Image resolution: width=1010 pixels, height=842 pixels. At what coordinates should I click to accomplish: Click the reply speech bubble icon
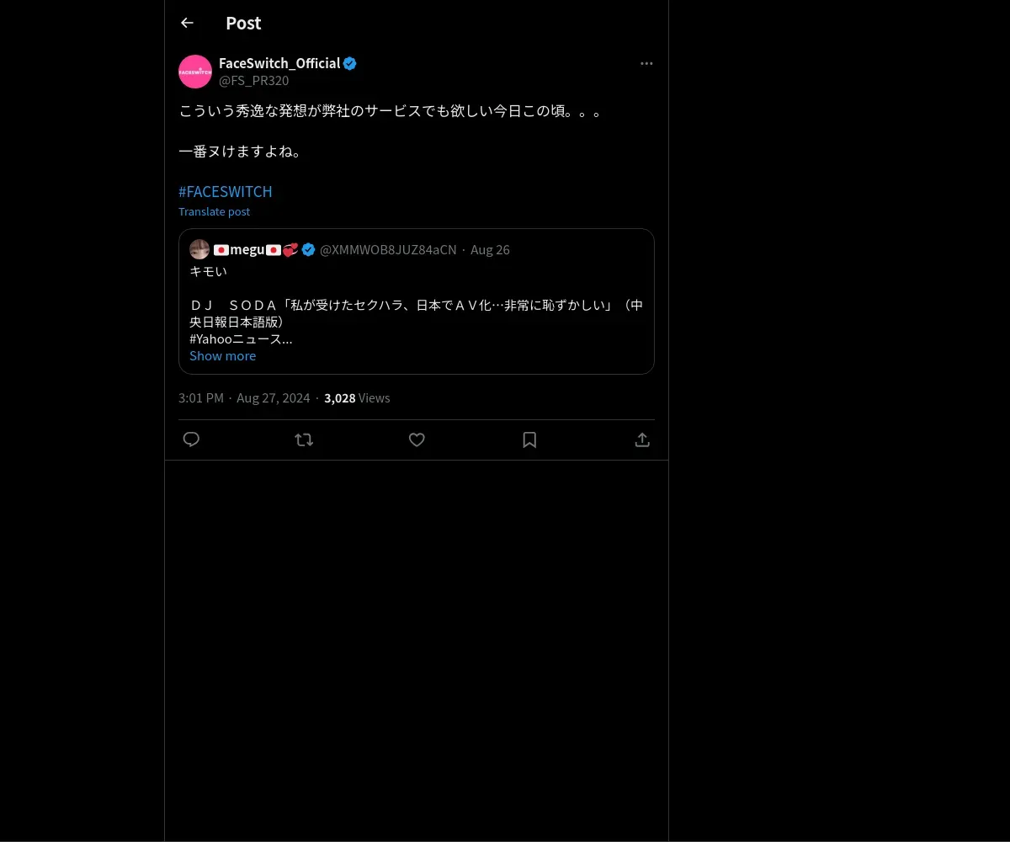pyautogui.click(x=191, y=440)
